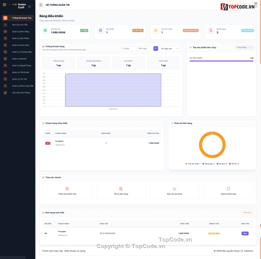This screenshot has width=261, height=259.
Task: Click customer hungdao in Khách hàng thân thiết
Action: click(59, 141)
